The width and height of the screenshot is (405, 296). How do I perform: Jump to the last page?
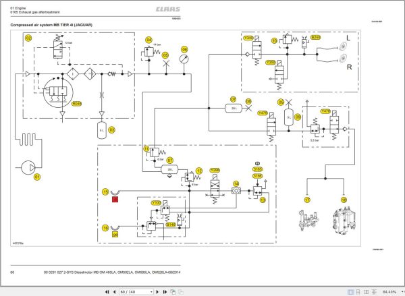click(x=165, y=292)
